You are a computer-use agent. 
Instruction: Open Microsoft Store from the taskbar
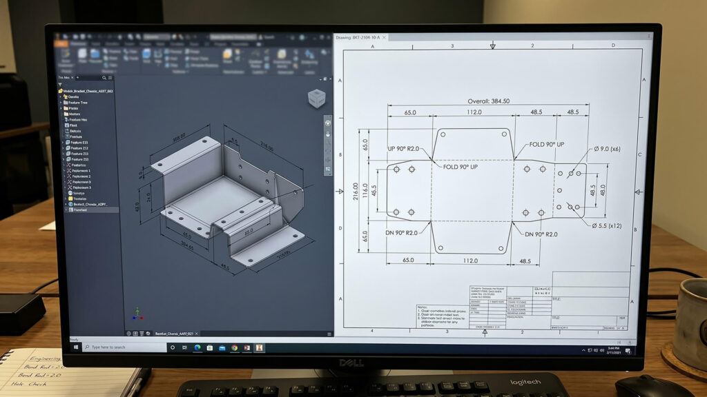click(x=210, y=347)
